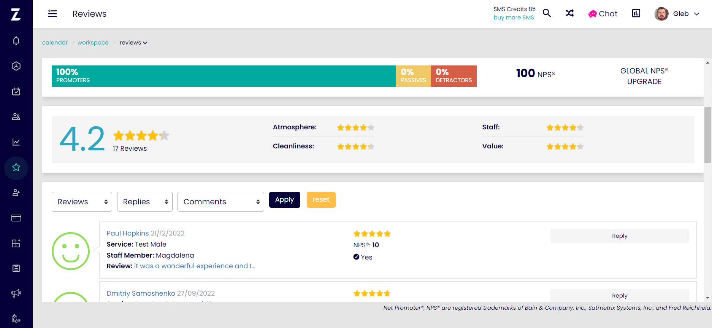Screen dimensions: 712x328
Task: Click the 'SMS Credits 85' text
Action: (x=514, y=9)
